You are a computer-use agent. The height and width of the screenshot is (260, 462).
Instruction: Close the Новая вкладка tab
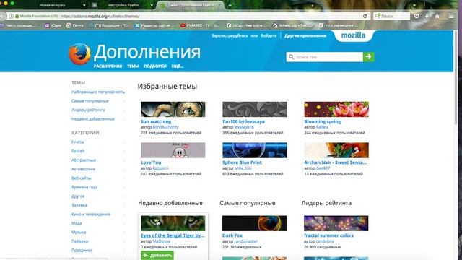pos(84,5)
